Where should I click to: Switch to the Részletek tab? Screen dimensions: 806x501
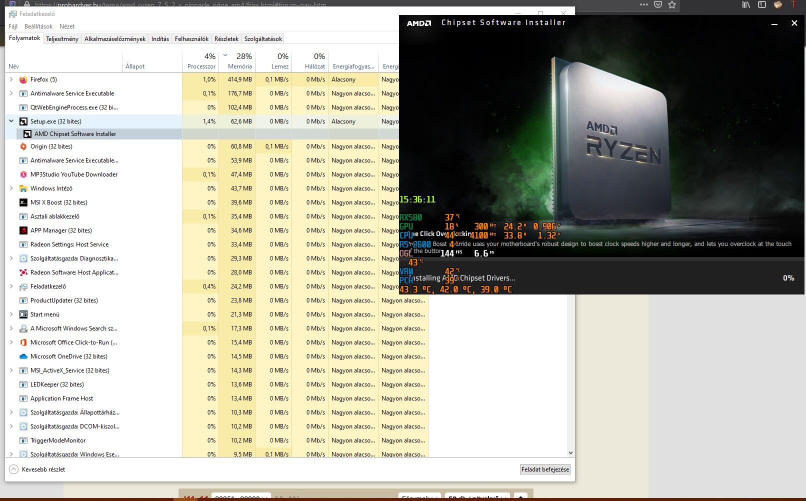226,39
